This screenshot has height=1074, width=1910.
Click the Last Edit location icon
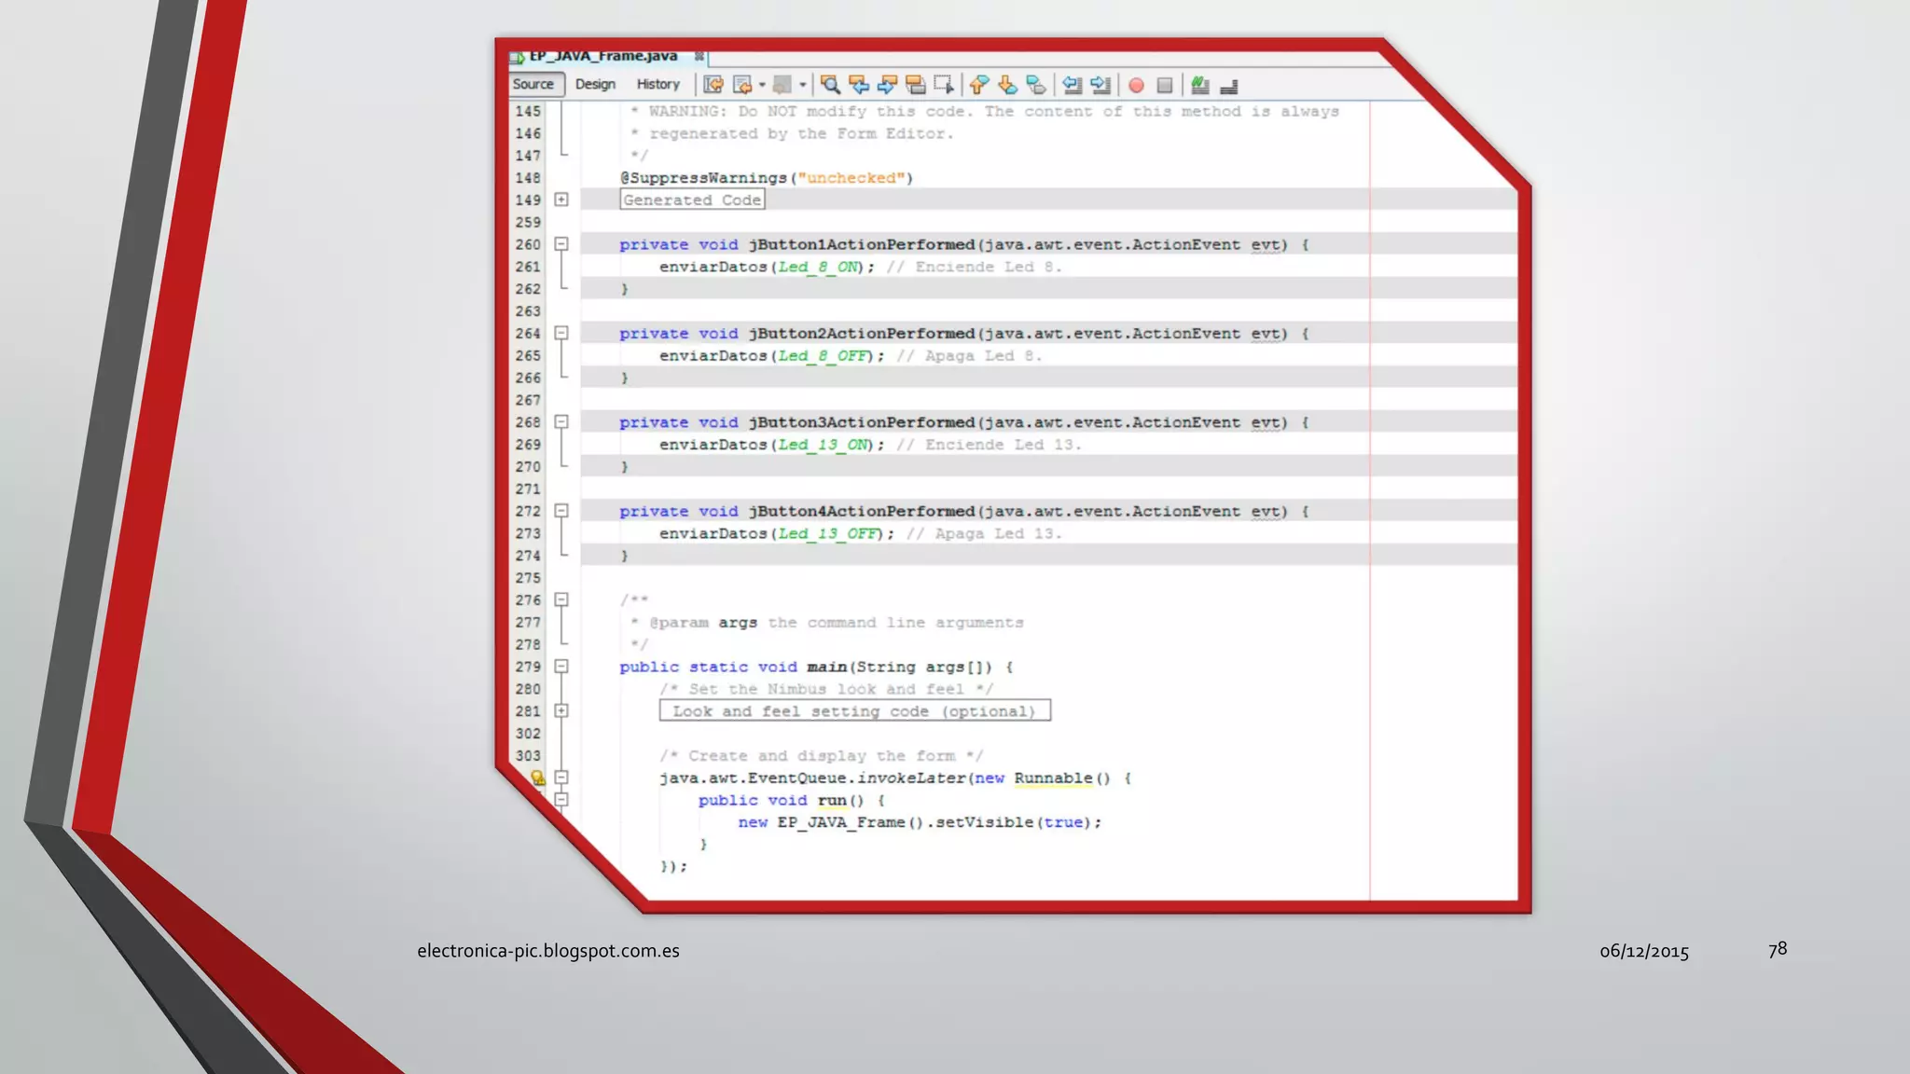tap(713, 85)
